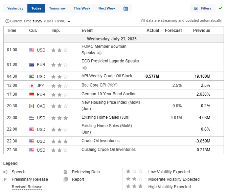Open the German 10-Year Bund Auction event

click(x=109, y=94)
